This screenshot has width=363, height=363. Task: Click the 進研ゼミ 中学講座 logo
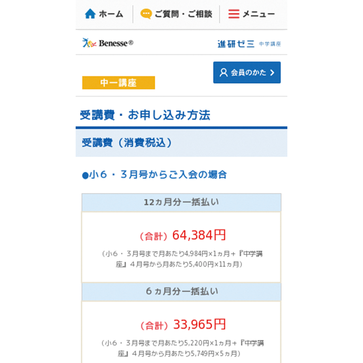click(x=249, y=44)
